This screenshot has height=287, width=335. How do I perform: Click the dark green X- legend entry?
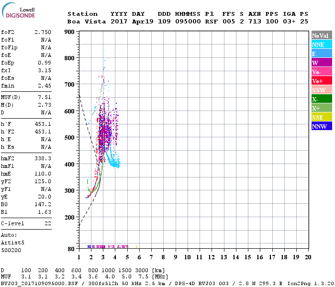[x=321, y=99]
